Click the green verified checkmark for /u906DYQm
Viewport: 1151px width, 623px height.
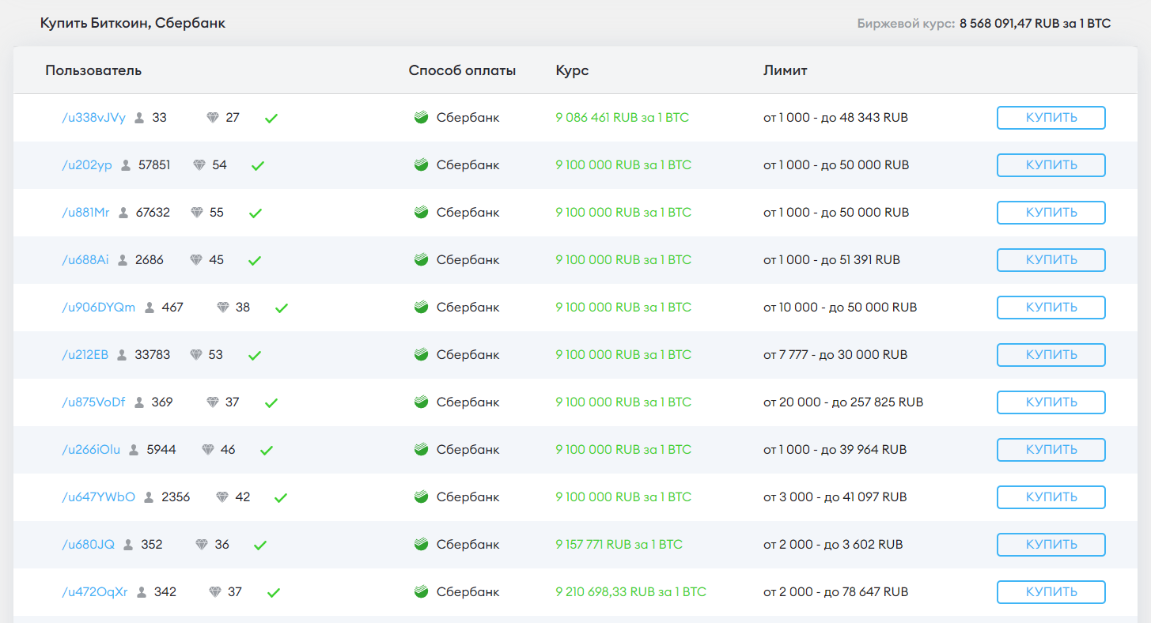coord(282,308)
